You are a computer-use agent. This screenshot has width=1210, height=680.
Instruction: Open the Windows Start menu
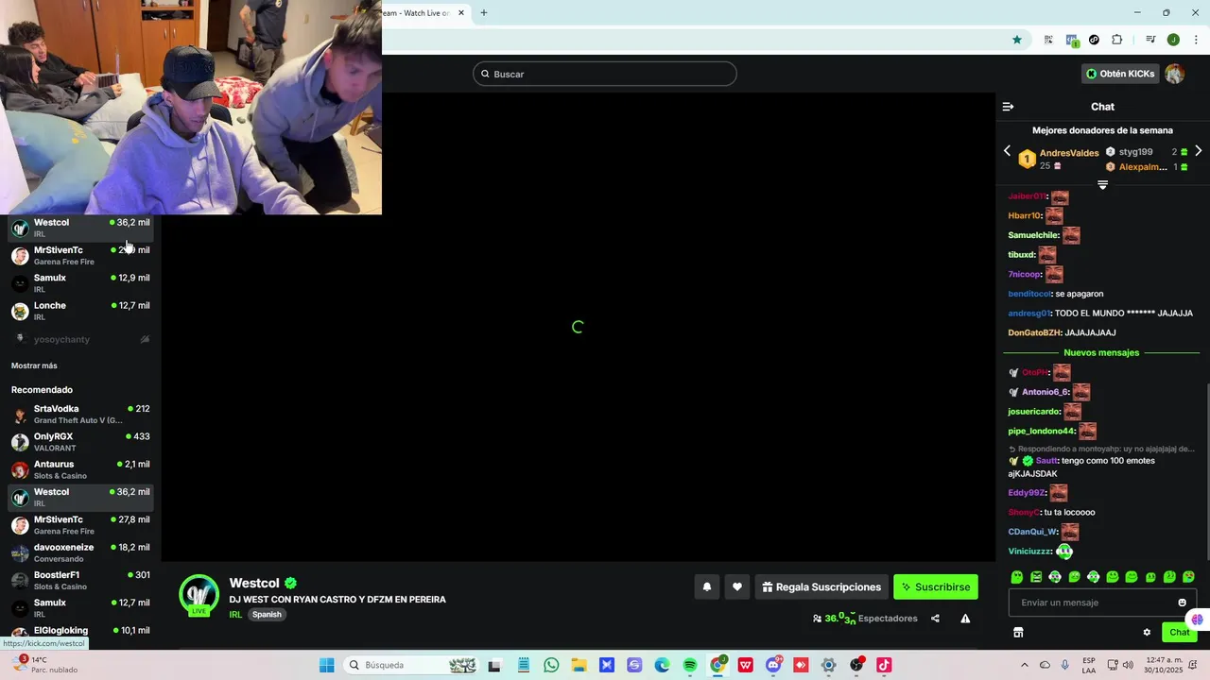point(326,665)
